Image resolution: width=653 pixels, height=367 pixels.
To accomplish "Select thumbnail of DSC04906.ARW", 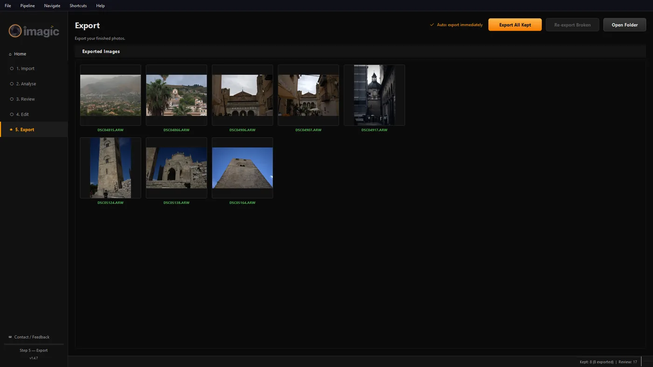I will pyautogui.click(x=243, y=95).
